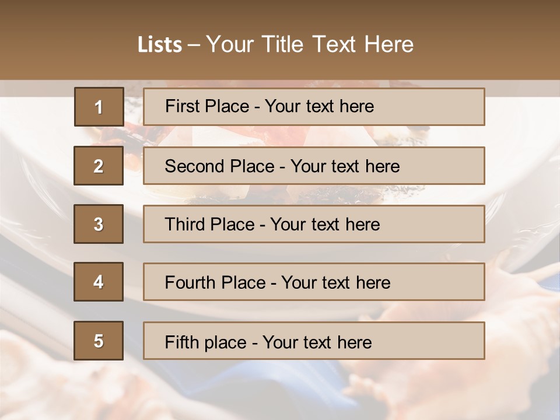Screen dimensions: 560x420
Task: Select the words 'Third Place'
Action: (209, 225)
